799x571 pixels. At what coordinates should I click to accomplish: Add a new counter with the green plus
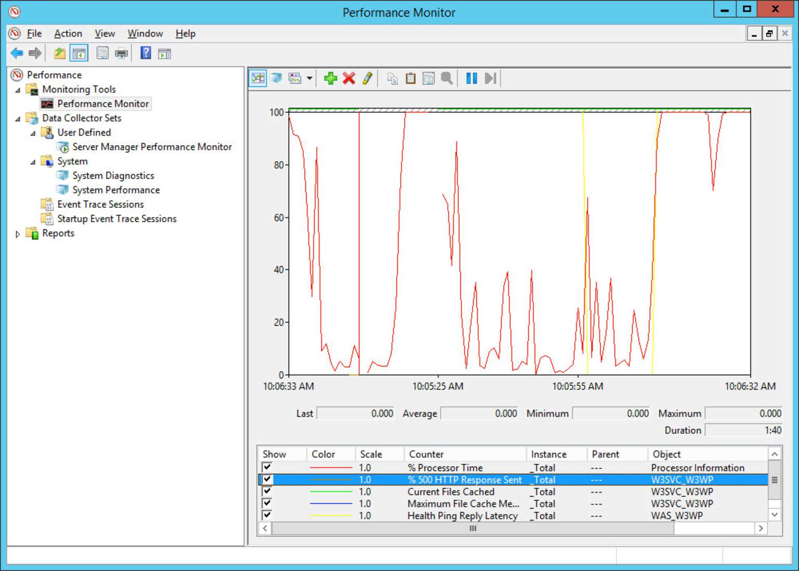pyautogui.click(x=330, y=79)
